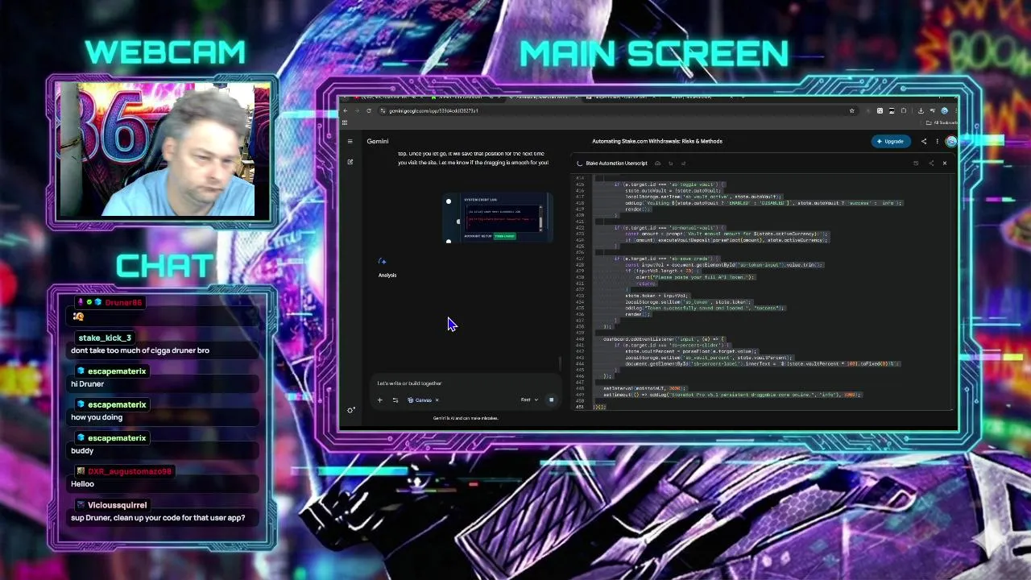Reload the browser page
Screen dimensions: 1031x580
point(369,110)
